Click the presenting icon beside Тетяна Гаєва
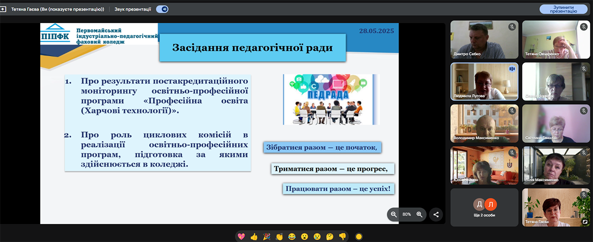Viewport: 593px width, 242px height. [x=2, y=9]
